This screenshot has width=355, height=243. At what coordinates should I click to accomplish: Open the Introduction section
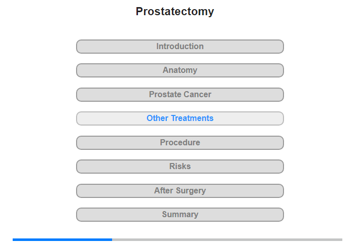[180, 47]
